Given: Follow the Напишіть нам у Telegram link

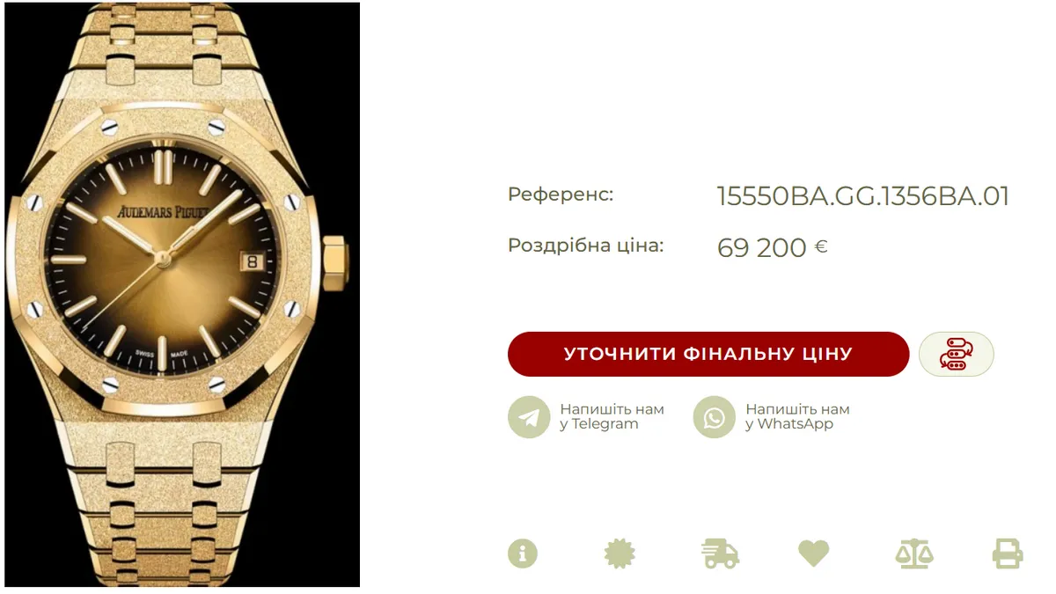Looking at the screenshot, I should [612, 416].
